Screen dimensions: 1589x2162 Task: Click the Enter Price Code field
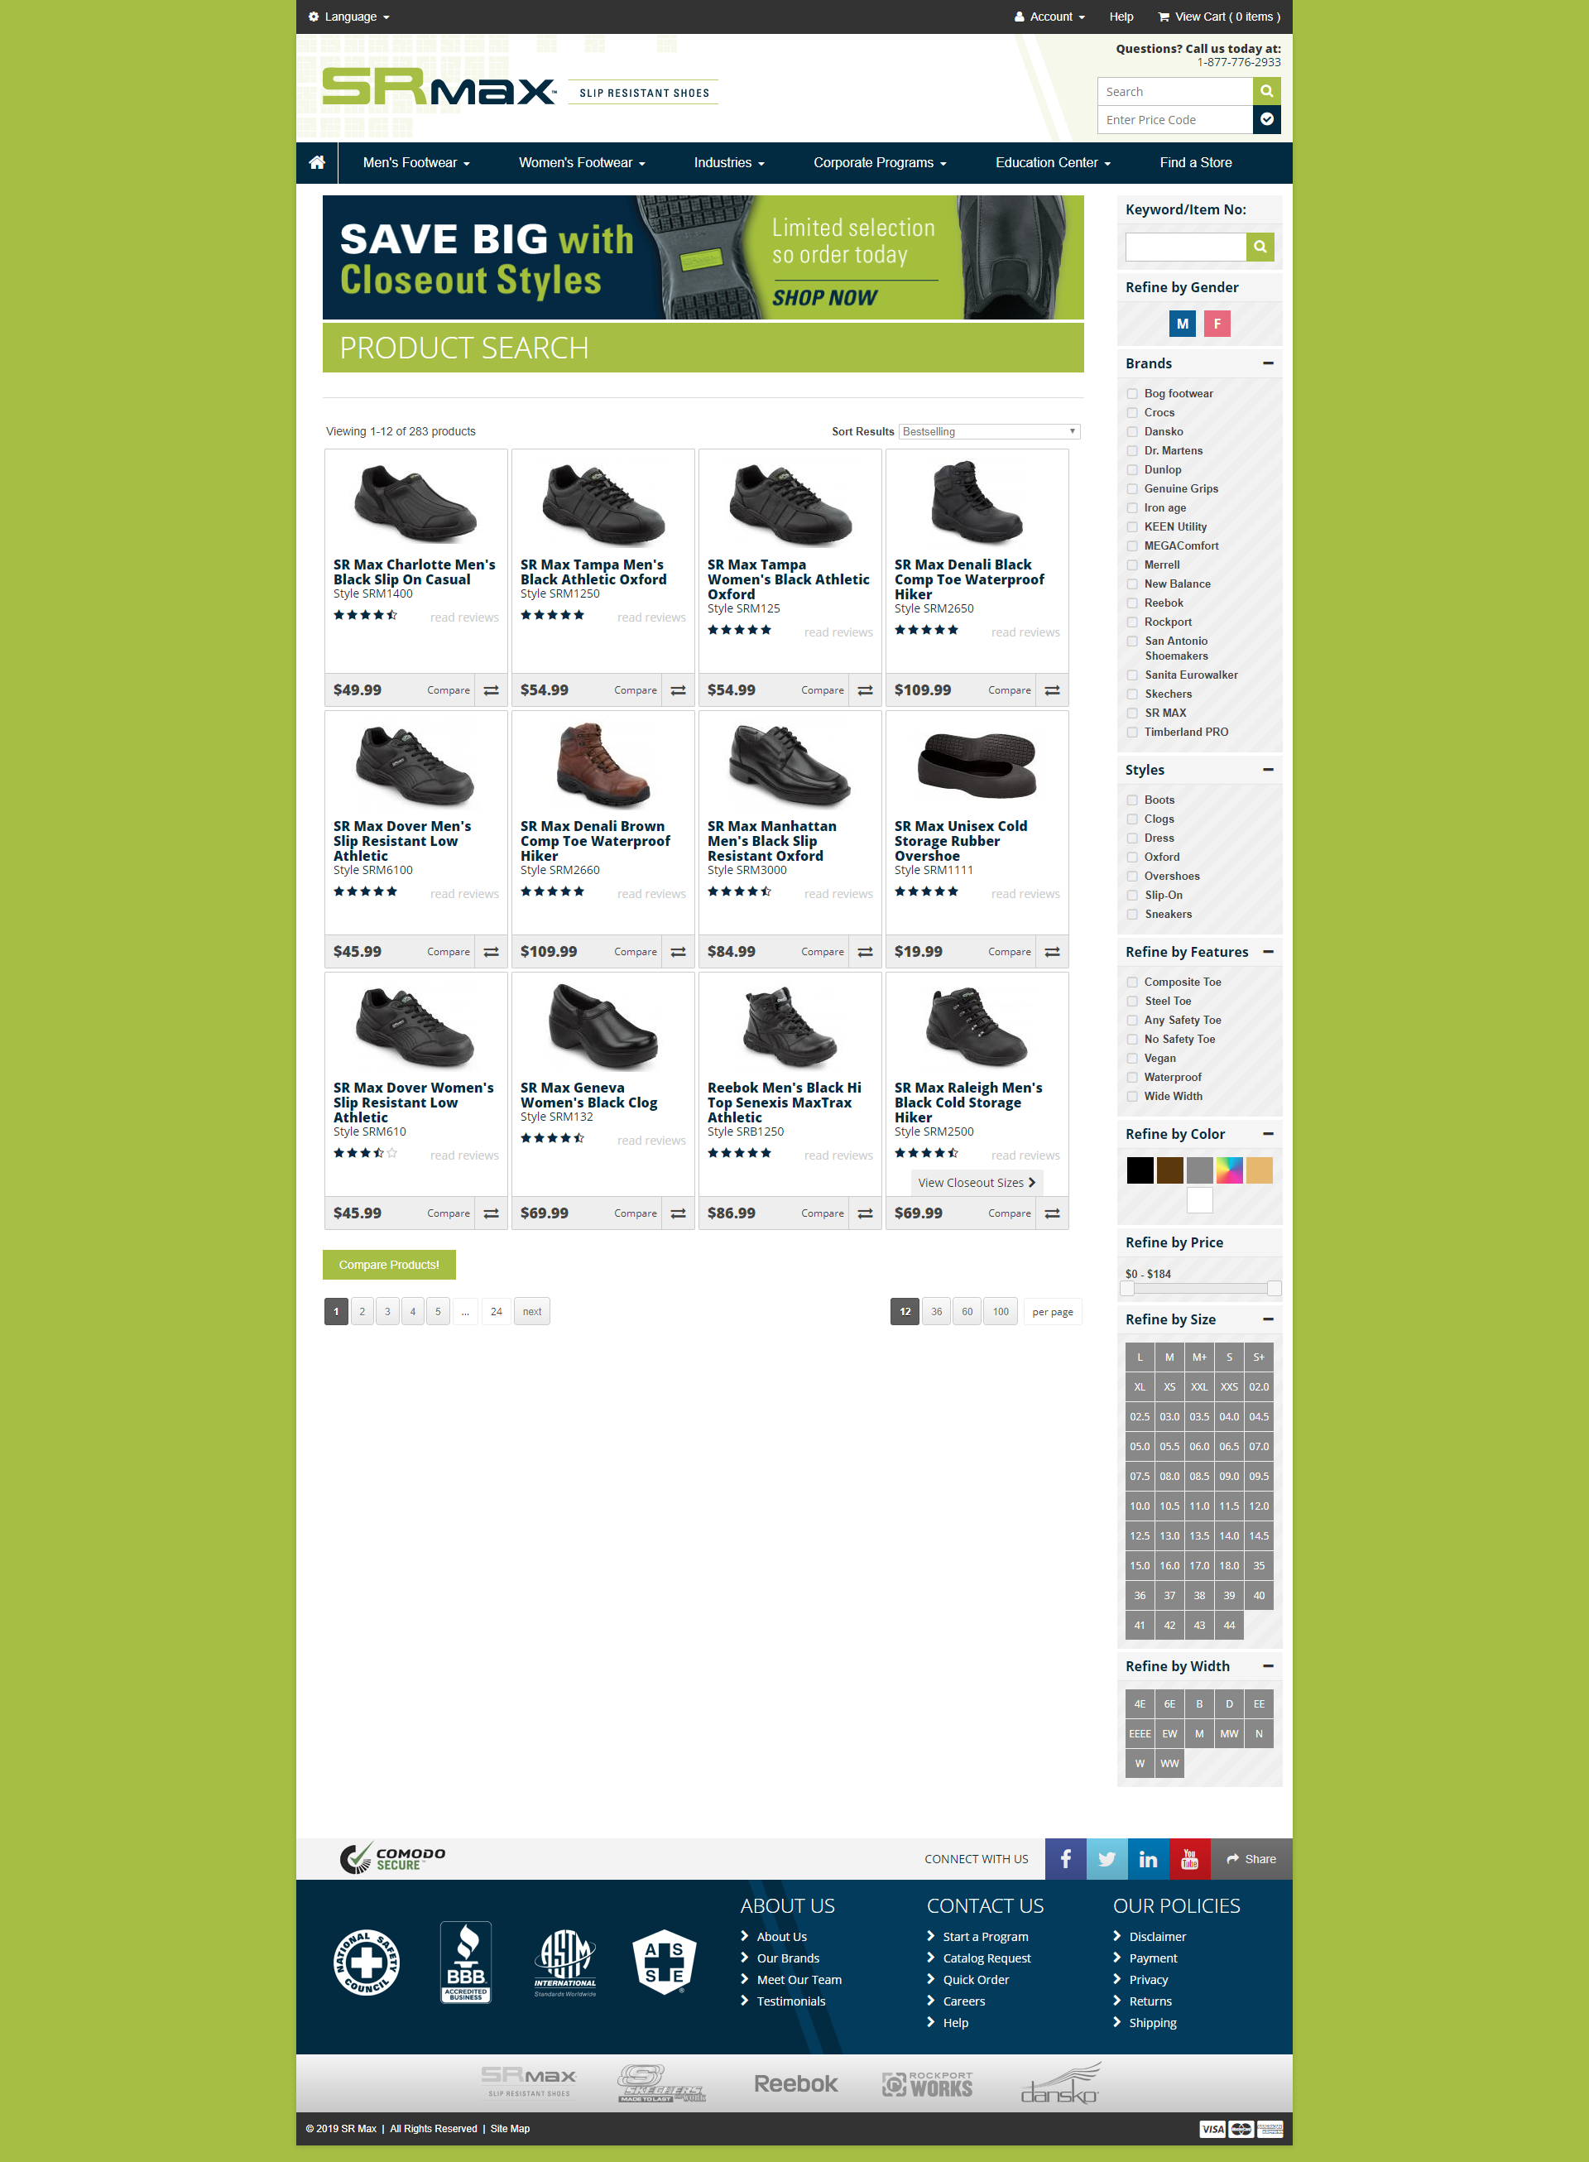tap(1174, 119)
